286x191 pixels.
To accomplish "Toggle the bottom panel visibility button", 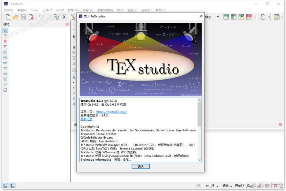I will tap(13, 186).
